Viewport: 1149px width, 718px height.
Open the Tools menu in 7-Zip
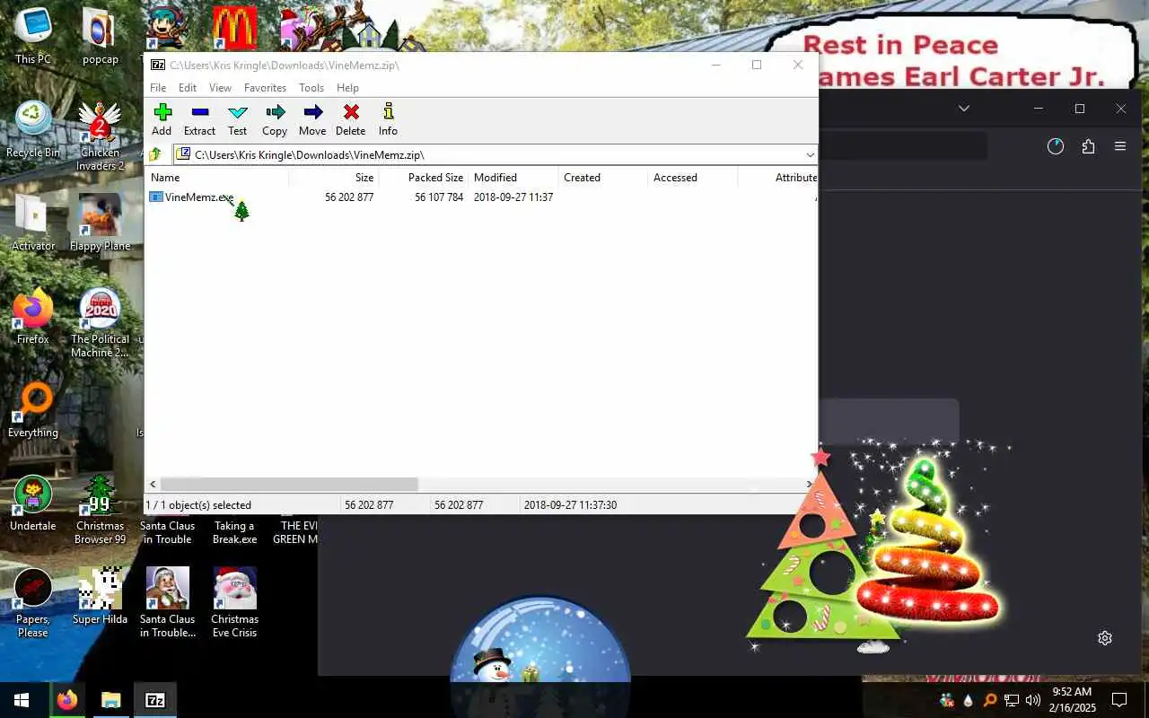tap(311, 88)
